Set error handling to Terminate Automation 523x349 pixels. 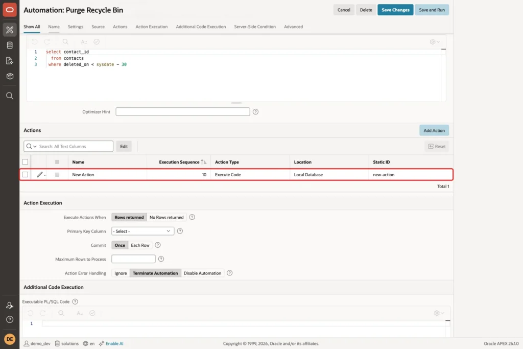tap(155, 273)
